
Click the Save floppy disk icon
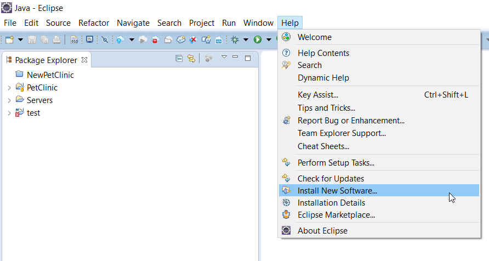click(x=32, y=39)
